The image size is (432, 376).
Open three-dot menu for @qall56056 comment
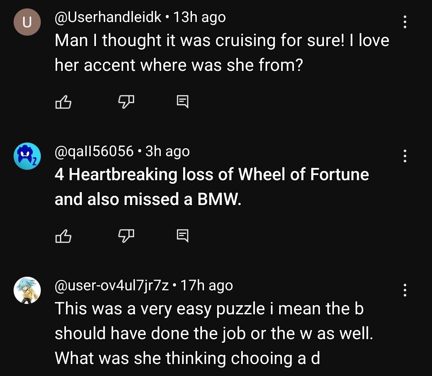pyautogui.click(x=405, y=155)
